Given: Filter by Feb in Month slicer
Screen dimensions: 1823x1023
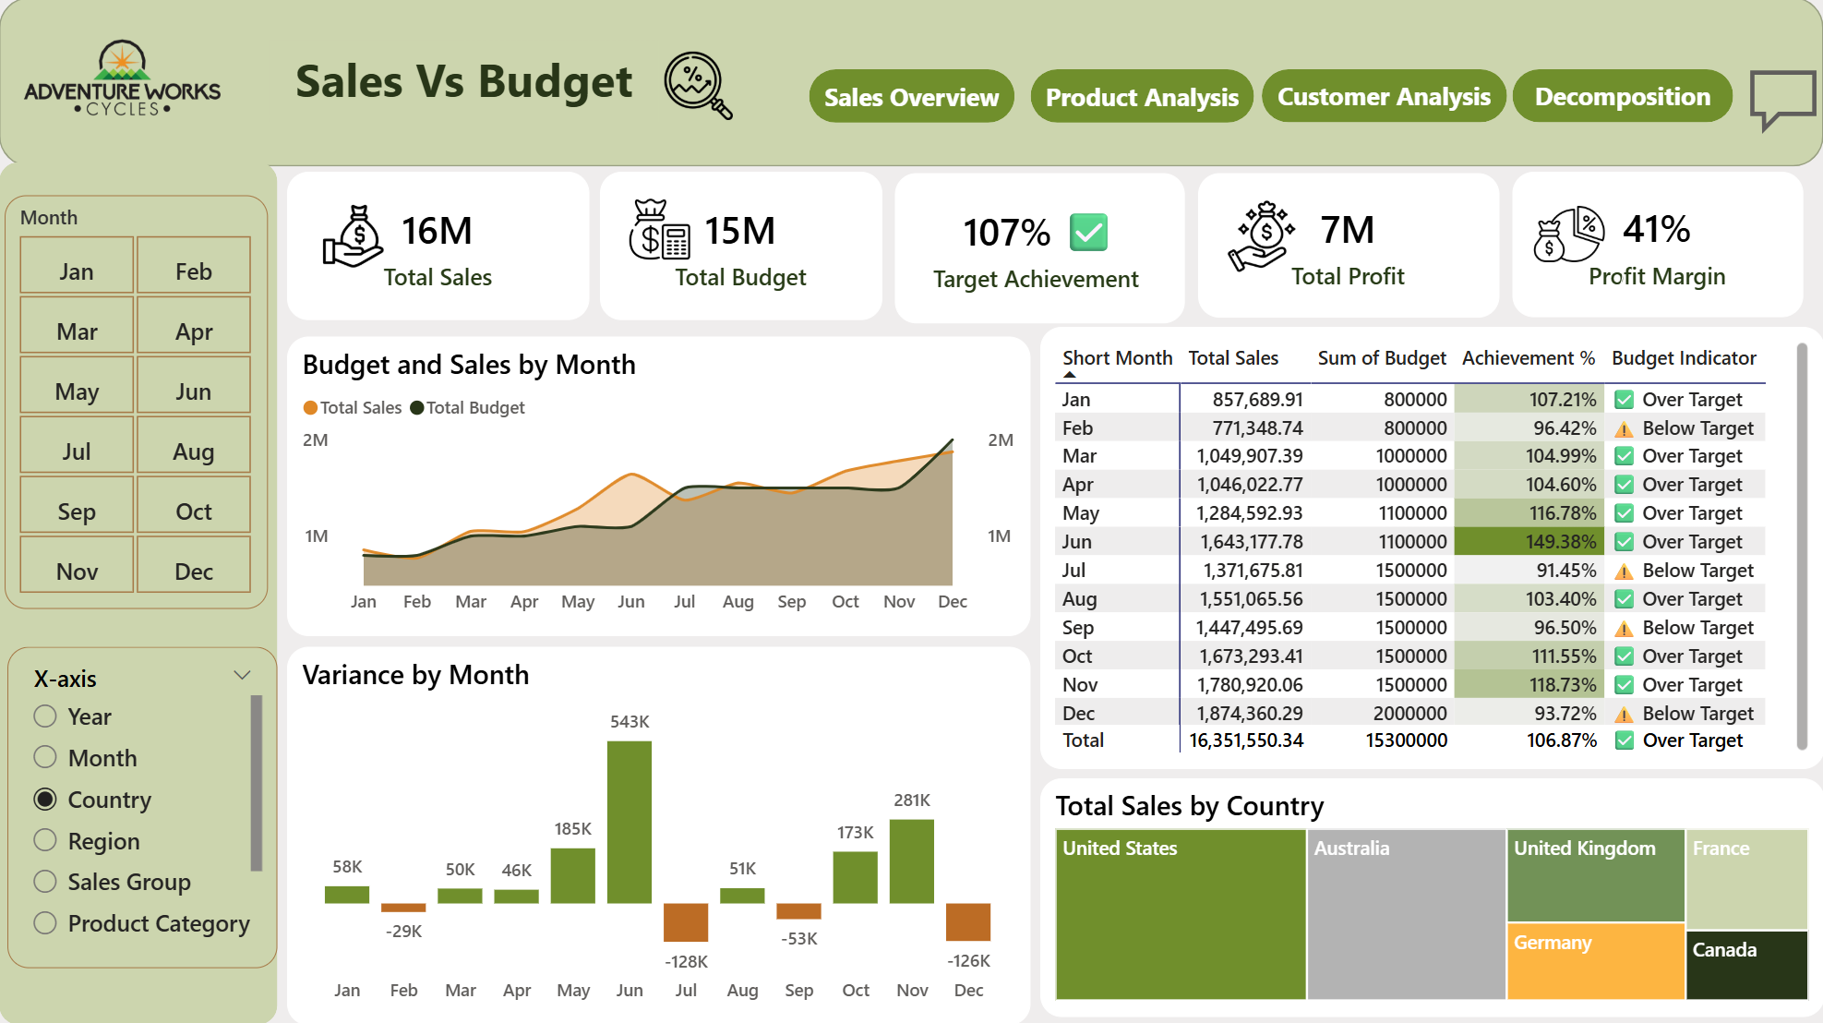Looking at the screenshot, I should [194, 265].
